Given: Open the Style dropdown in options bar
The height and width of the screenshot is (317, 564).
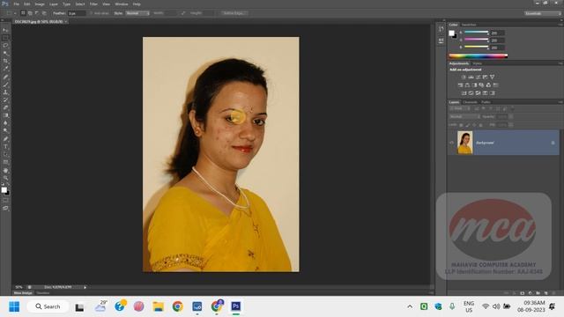Looking at the screenshot, I should click(x=137, y=13).
